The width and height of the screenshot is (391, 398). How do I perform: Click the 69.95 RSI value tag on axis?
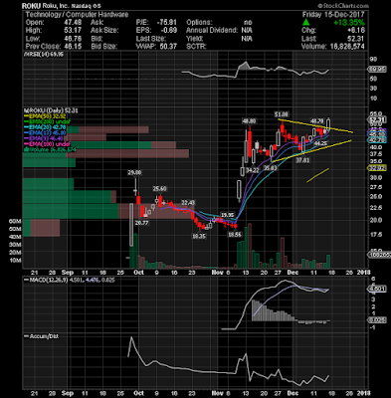[378, 70]
